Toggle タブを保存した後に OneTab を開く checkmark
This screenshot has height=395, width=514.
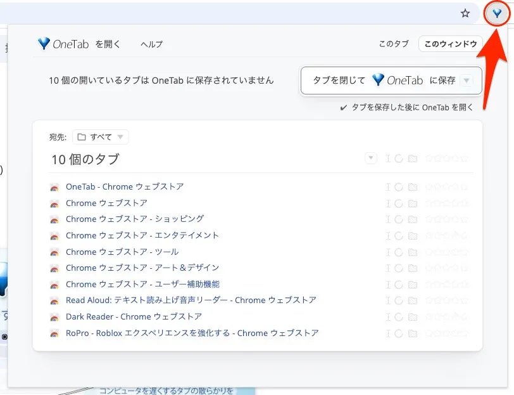[x=343, y=108]
